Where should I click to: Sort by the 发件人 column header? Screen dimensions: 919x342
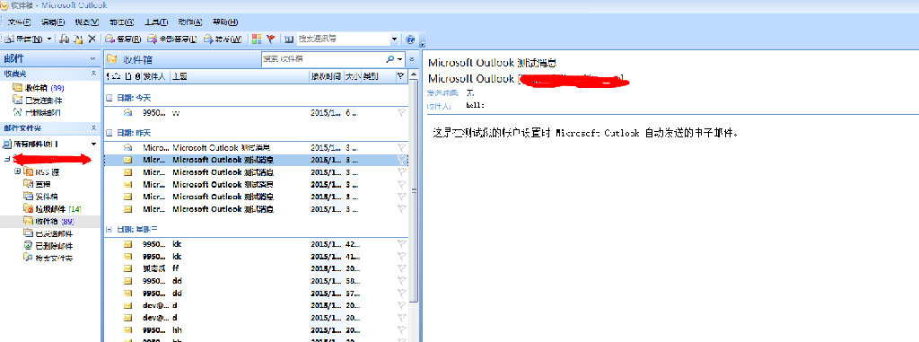155,76
